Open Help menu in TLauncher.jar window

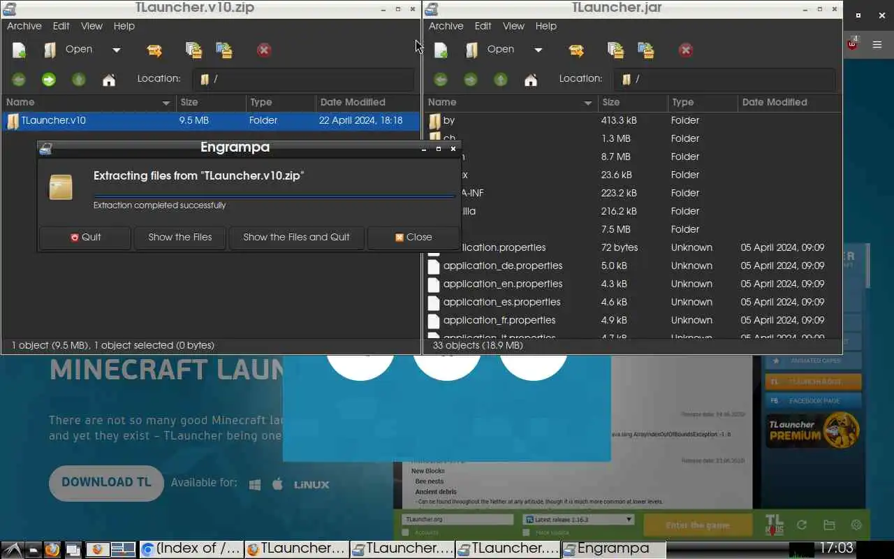(x=546, y=26)
